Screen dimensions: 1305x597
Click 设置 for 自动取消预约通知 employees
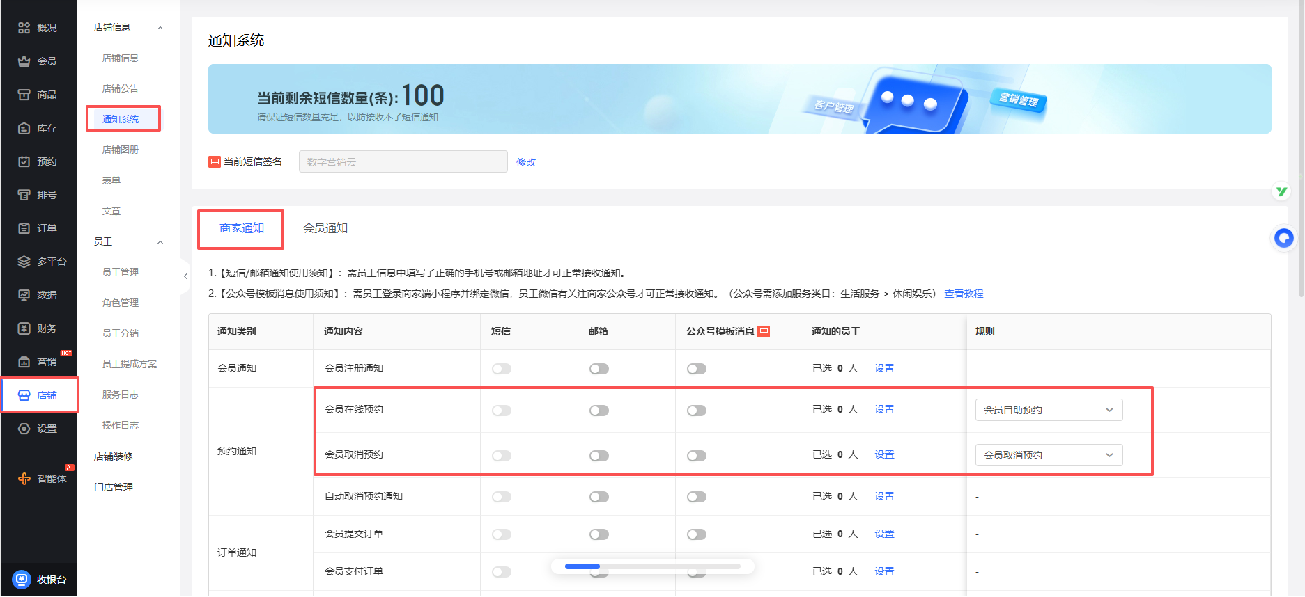point(884,496)
